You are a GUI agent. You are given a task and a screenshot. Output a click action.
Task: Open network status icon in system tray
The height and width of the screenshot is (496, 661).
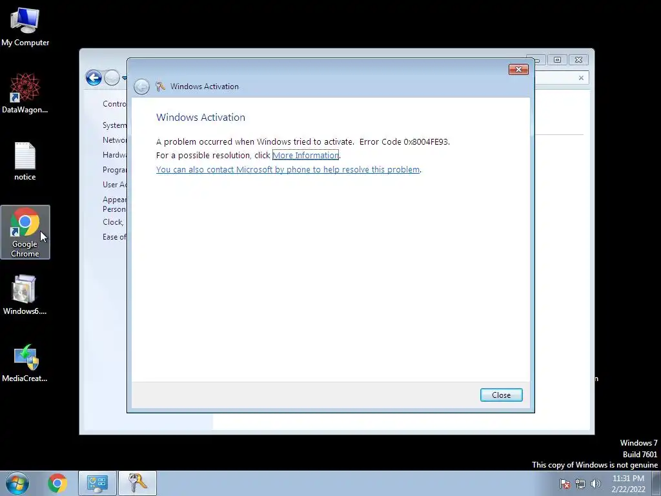click(x=580, y=484)
